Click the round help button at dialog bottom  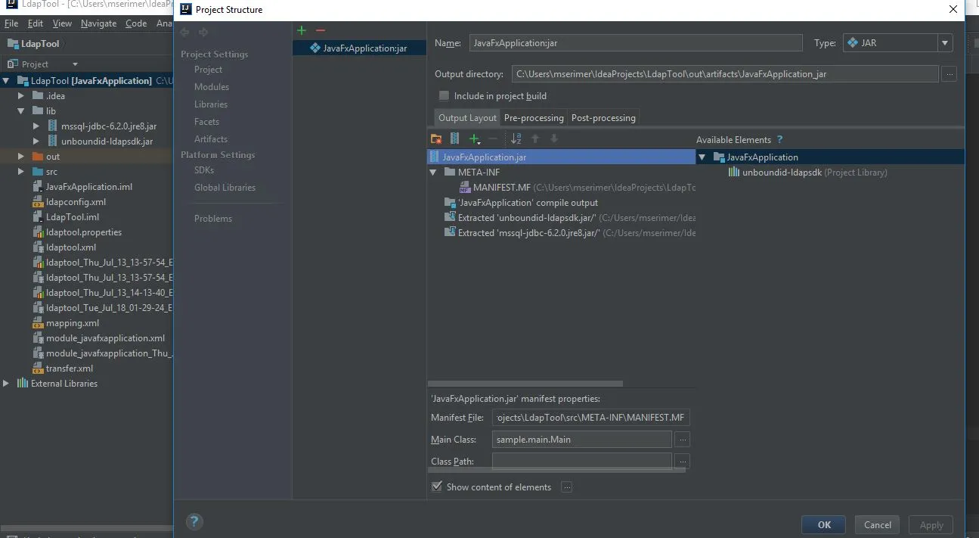pos(194,521)
